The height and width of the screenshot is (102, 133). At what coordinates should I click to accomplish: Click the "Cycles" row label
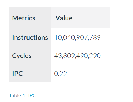[22, 56]
